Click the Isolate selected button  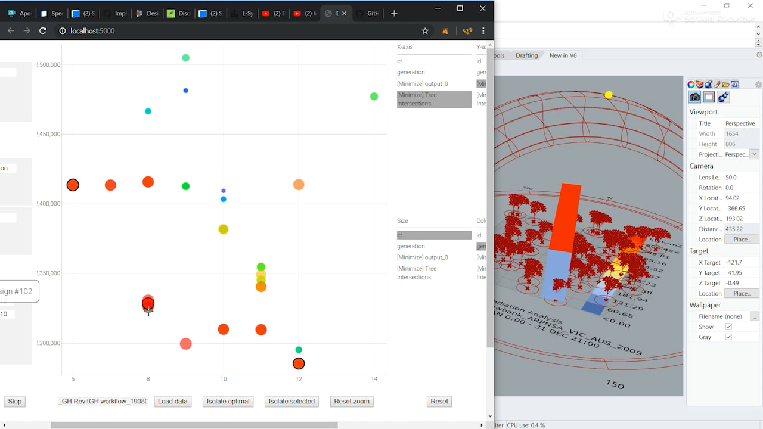[291, 402]
